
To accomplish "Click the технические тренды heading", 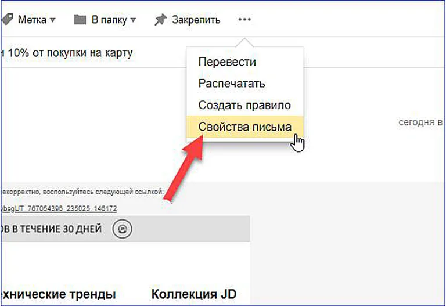I will 58,294.
